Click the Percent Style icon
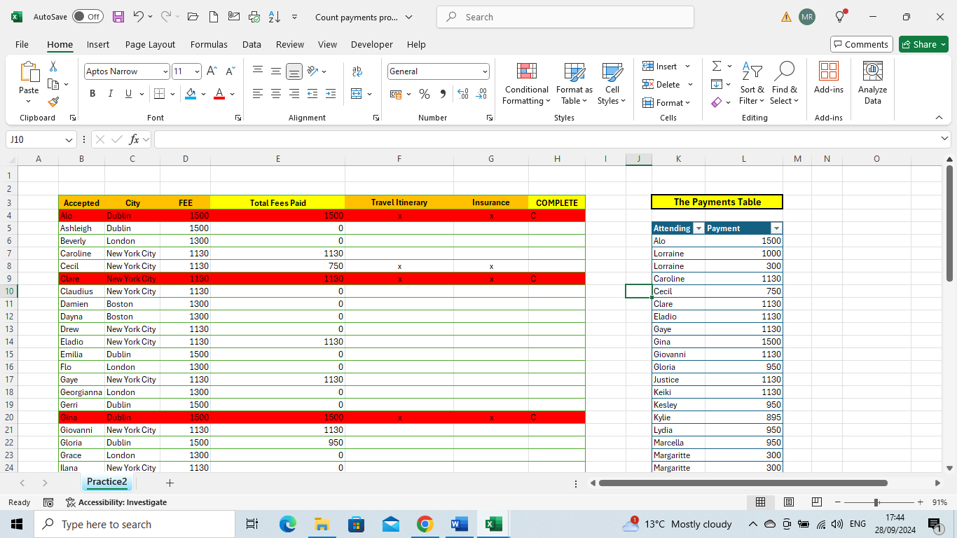Screen dimensions: 957x538 [x=425, y=93]
